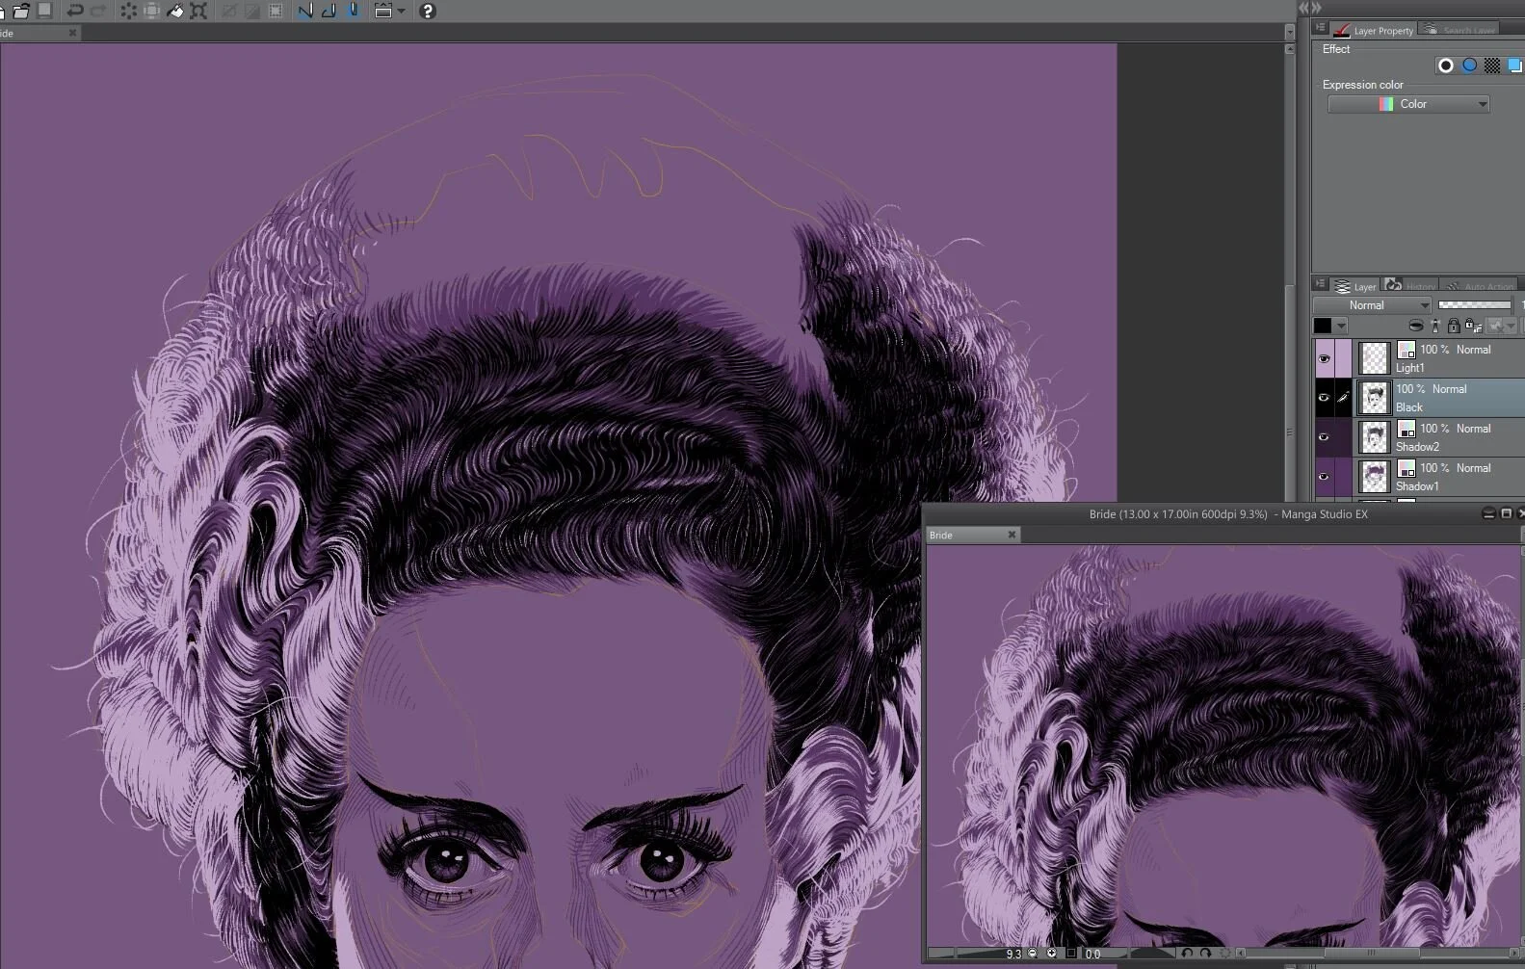1525x969 pixels.
Task: Open the dropdown arrow beside selection launcher
Action: coord(402,11)
